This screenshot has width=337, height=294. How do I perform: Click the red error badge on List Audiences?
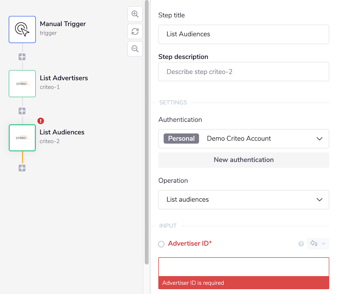(40, 121)
